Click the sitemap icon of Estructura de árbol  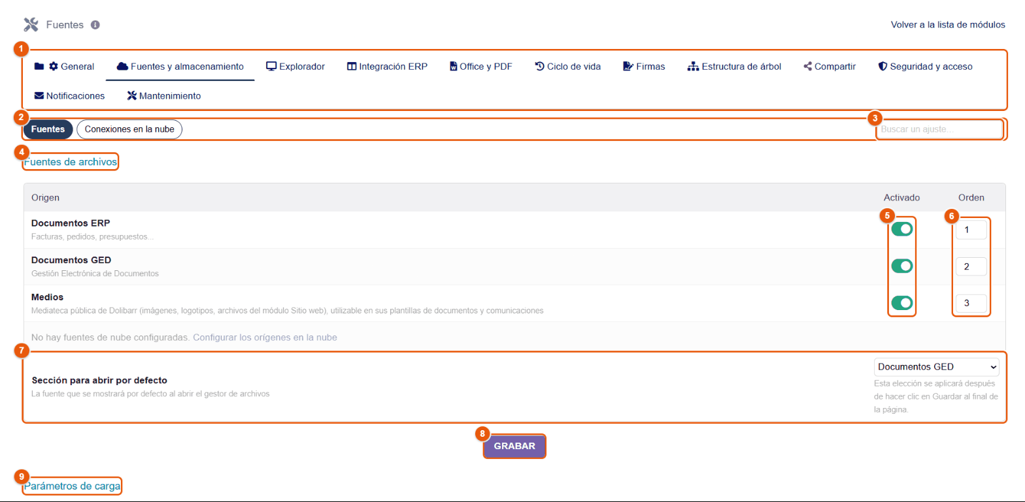click(x=694, y=66)
